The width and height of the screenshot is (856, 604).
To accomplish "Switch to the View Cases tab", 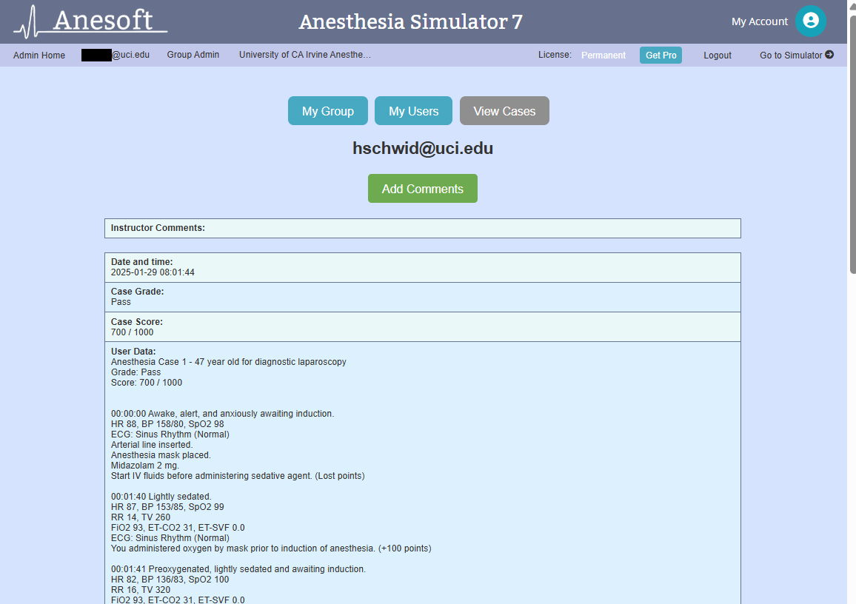I will [504, 111].
